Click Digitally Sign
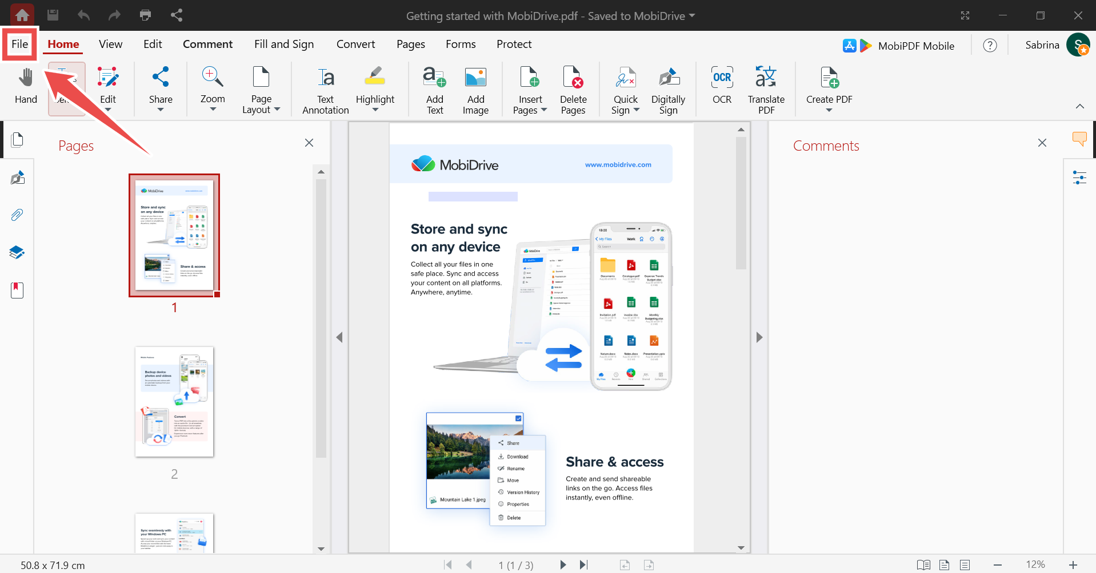Screen dimensions: 1096x573 (x=668, y=90)
